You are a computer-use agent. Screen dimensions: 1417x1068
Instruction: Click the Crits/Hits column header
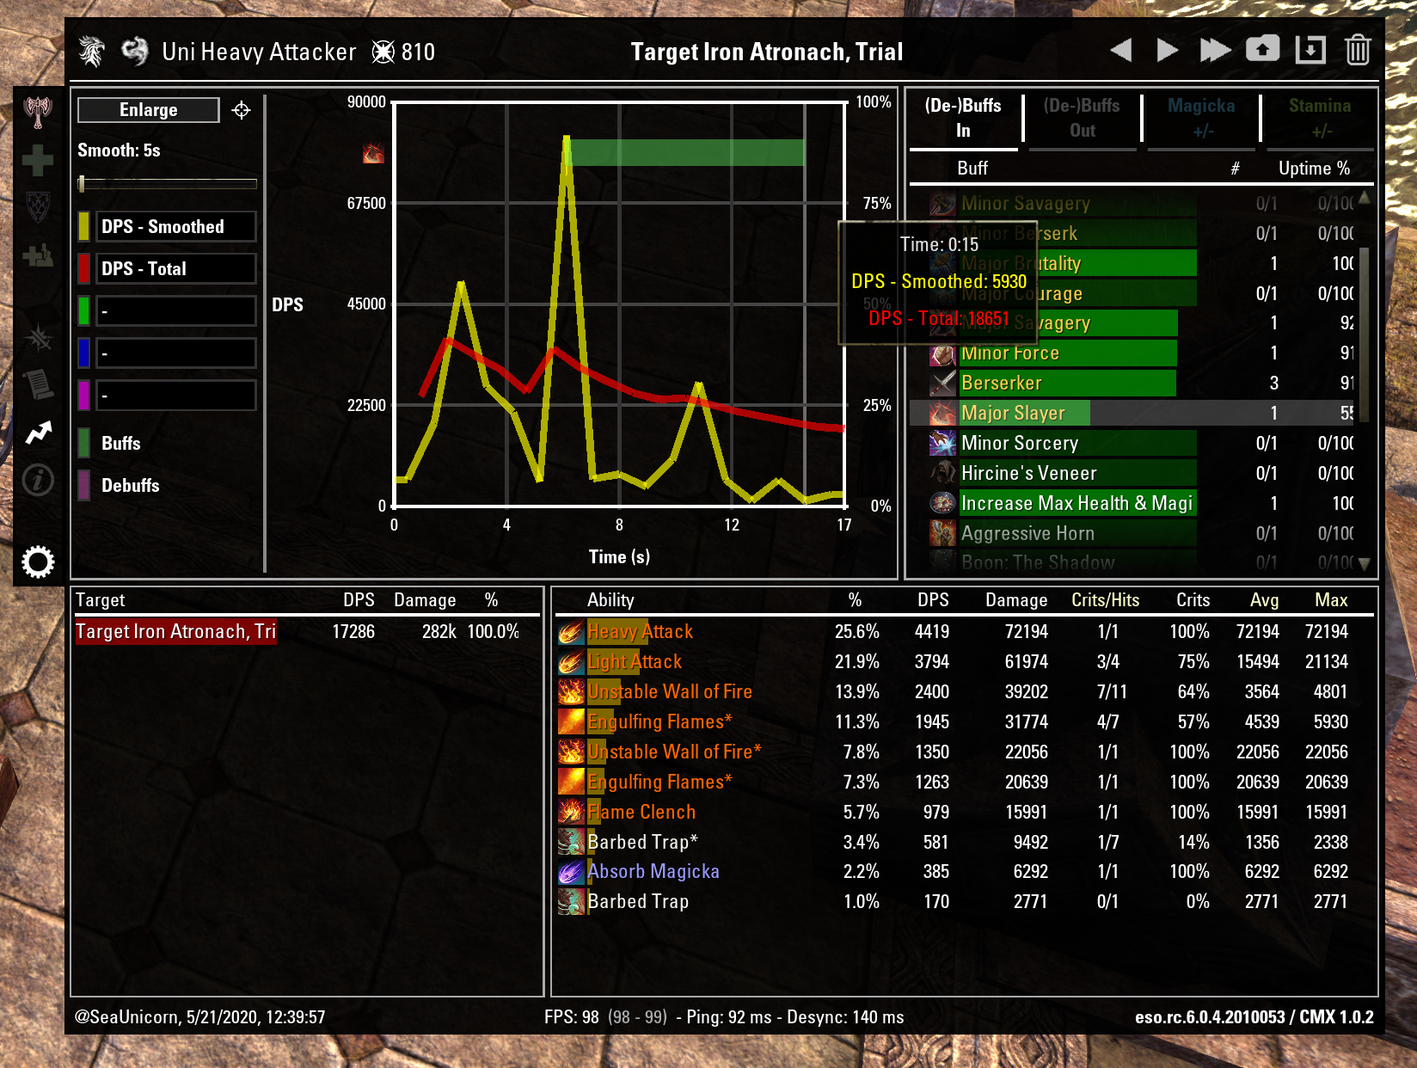coord(1105,600)
